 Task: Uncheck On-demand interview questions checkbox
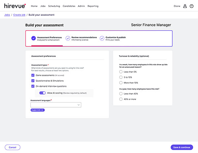point(33,86)
